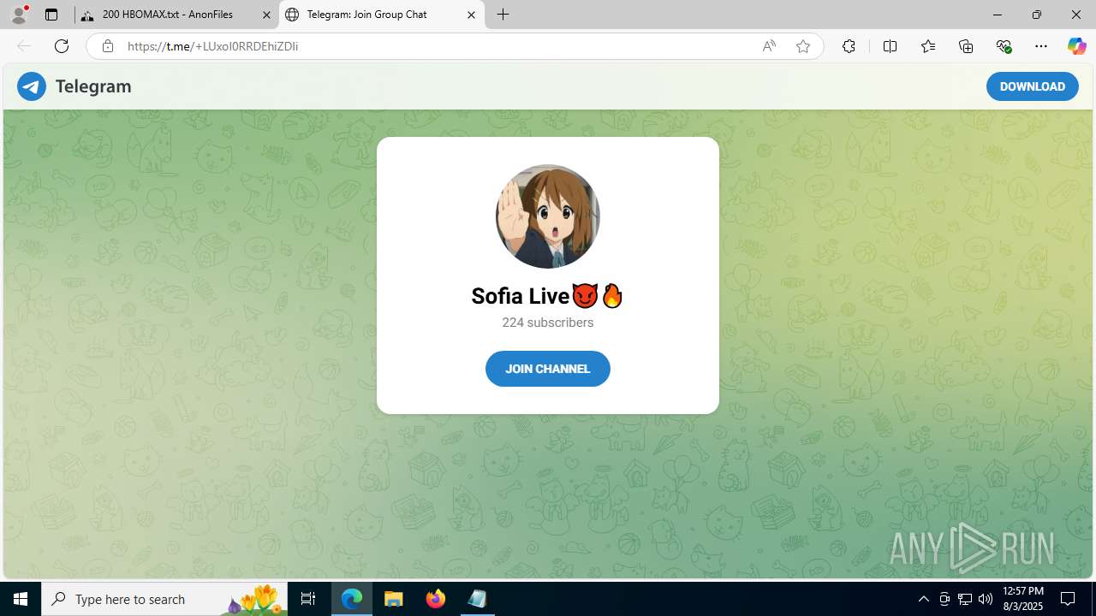Close the Telegram Join Group Chat tab
The height and width of the screenshot is (616, 1096).
click(x=471, y=15)
